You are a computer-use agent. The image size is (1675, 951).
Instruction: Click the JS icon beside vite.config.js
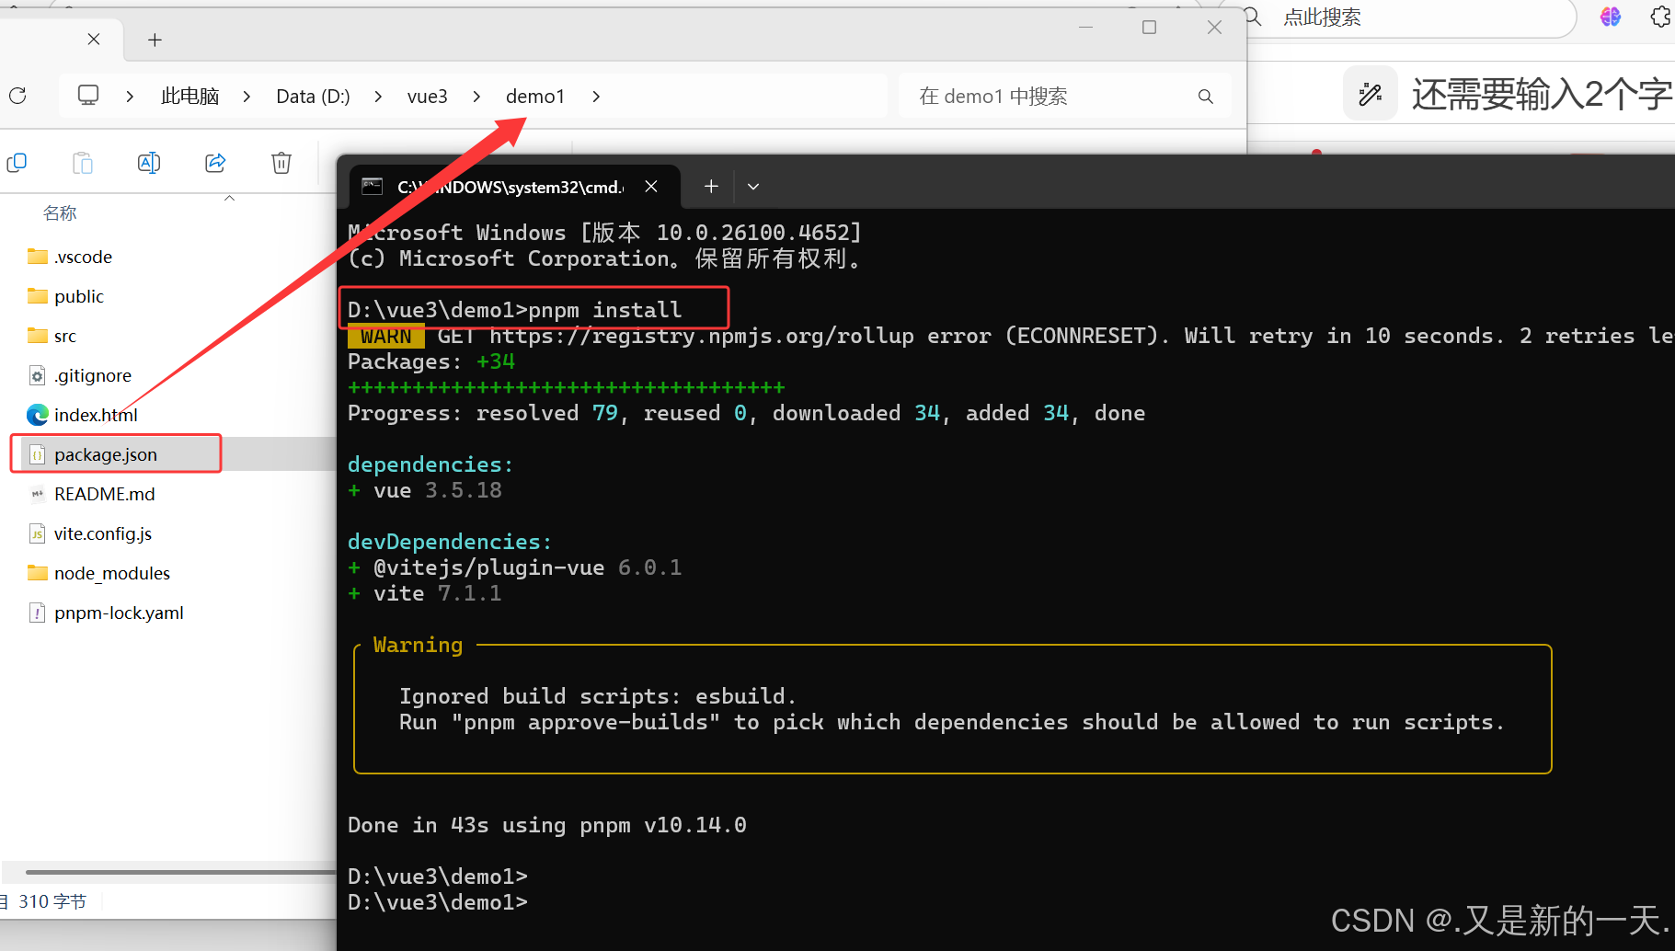pos(38,533)
